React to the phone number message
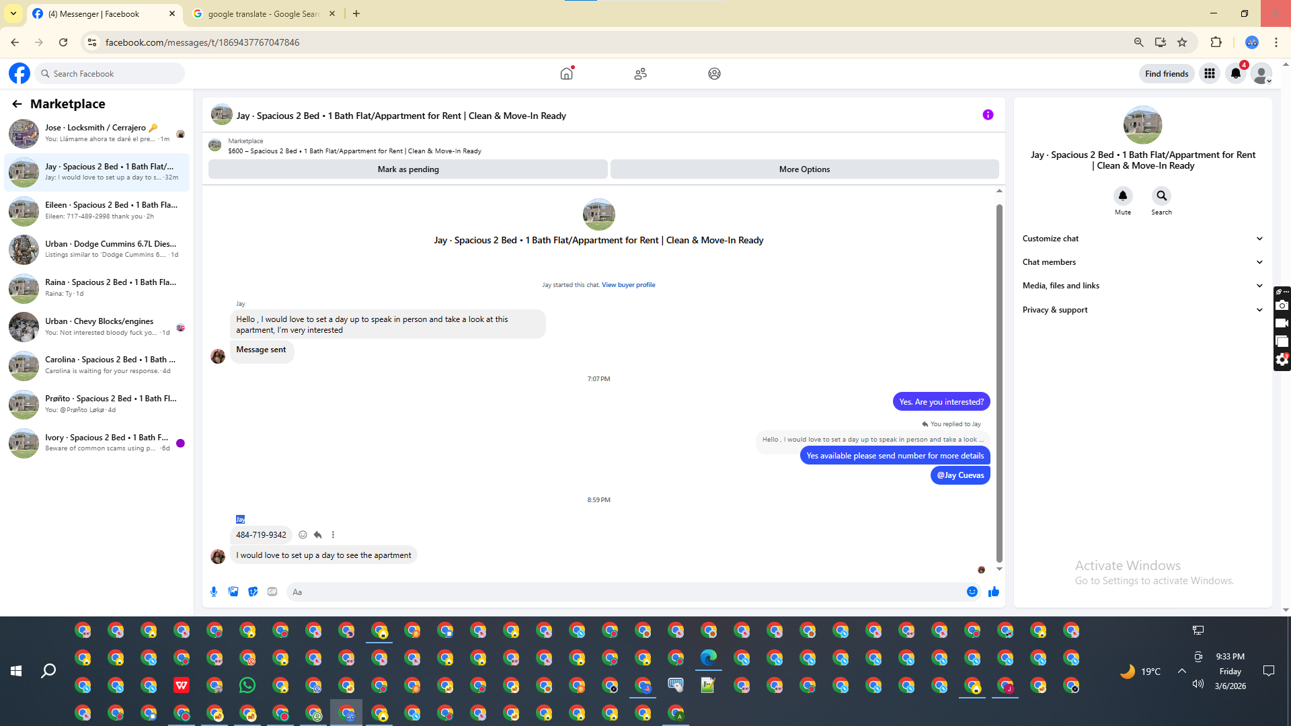The height and width of the screenshot is (726, 1291). (x=303, y=535)
